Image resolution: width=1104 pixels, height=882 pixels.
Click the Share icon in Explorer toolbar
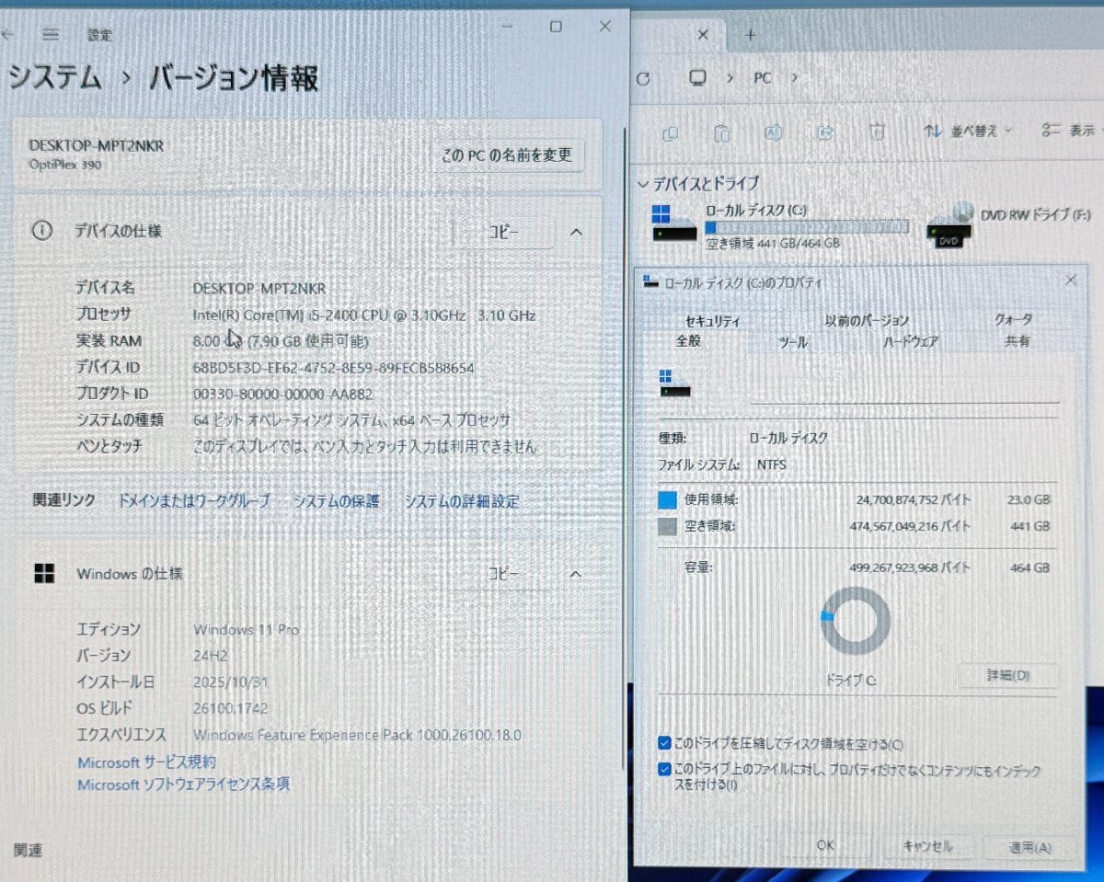pos(825,133)
